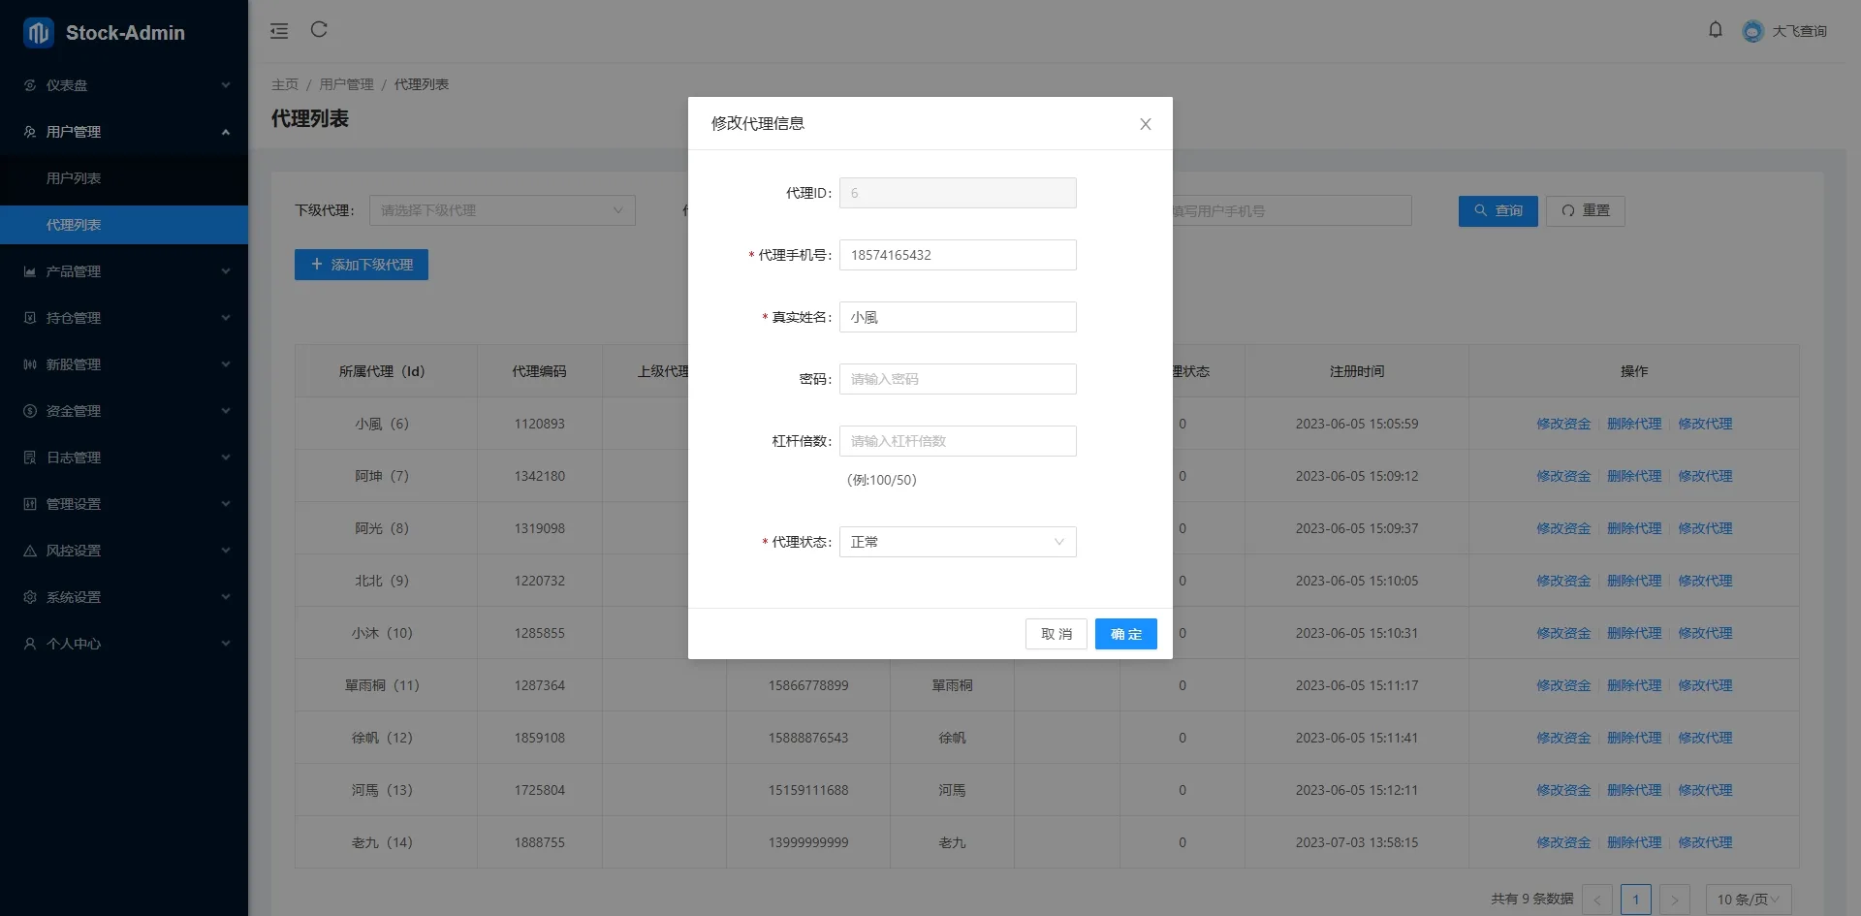Click the 风控设置 warning triangle icon
The image size is (1861, 916).
pos(30,551)
